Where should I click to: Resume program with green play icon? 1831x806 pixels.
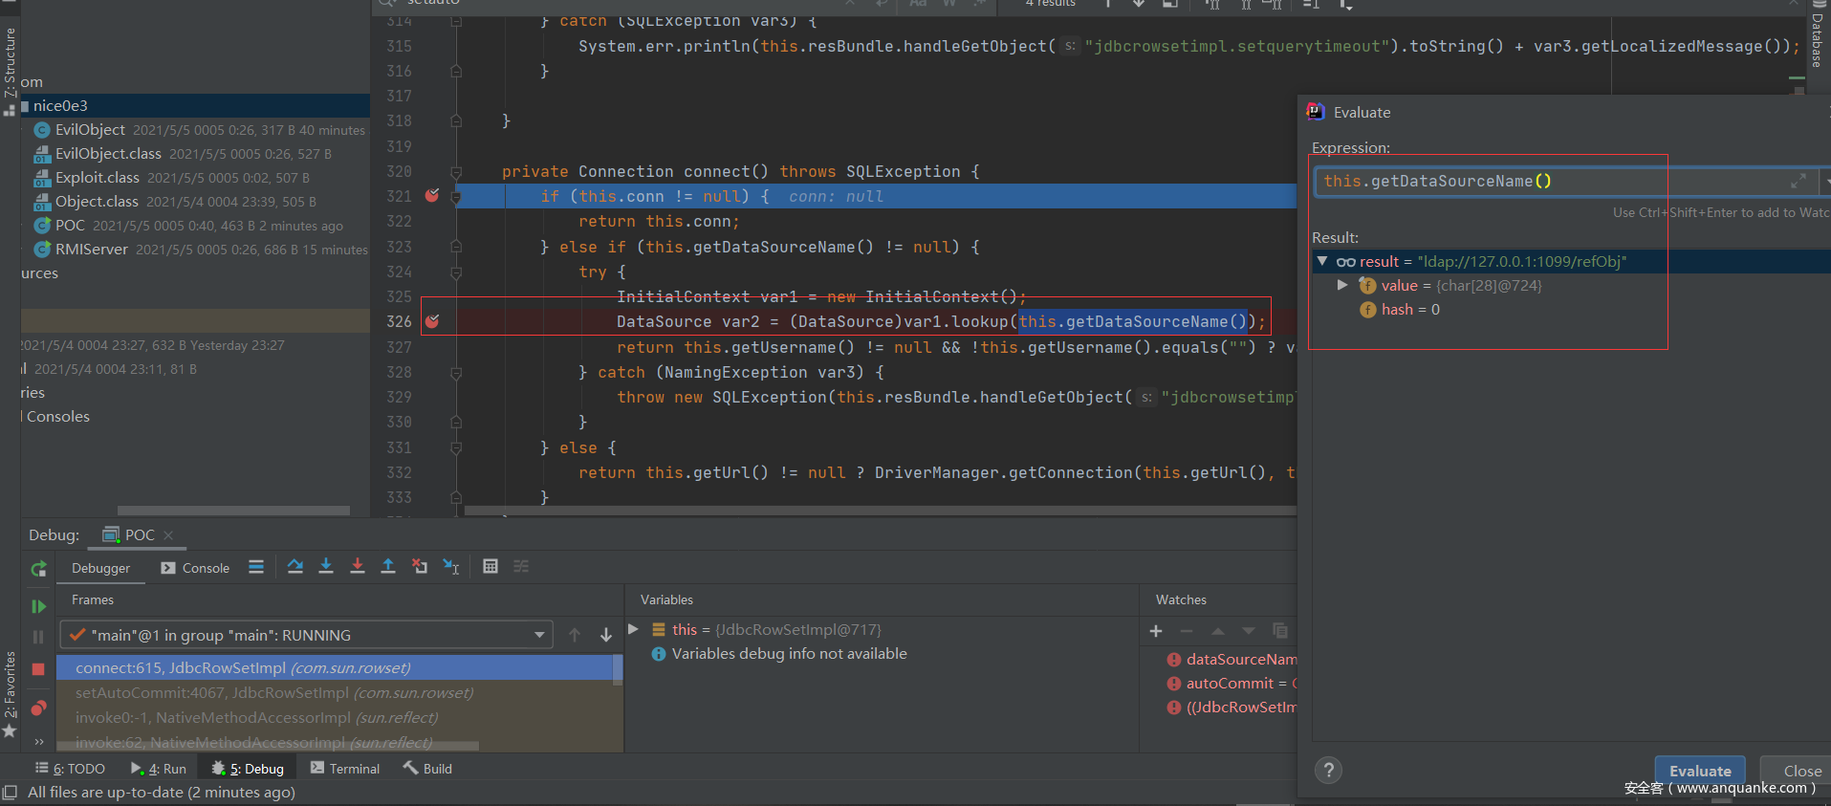click(38, 606)
